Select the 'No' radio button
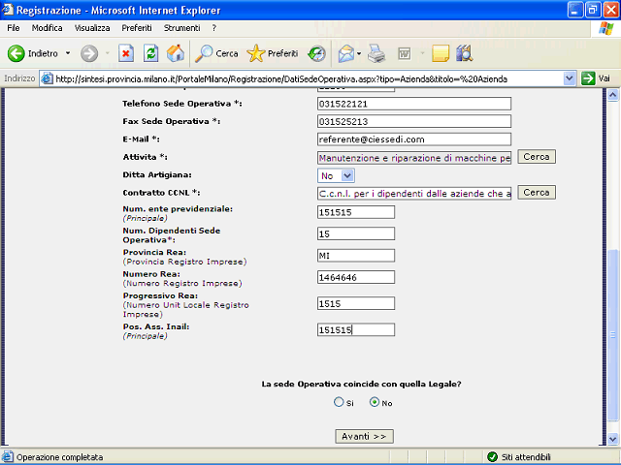 tap(375, 402)
